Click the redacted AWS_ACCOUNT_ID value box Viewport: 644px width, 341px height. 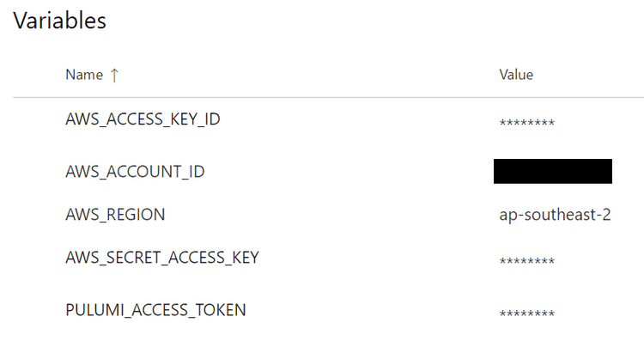point(553,171)
